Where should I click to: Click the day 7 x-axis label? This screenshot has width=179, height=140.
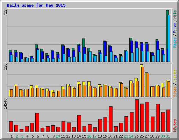coord(43,136)
